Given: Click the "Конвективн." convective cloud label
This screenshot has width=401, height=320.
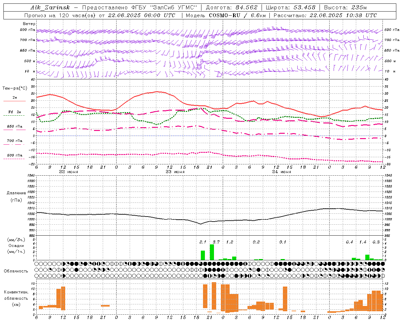Looking at the screenshot, I should [x=16, y=292].
